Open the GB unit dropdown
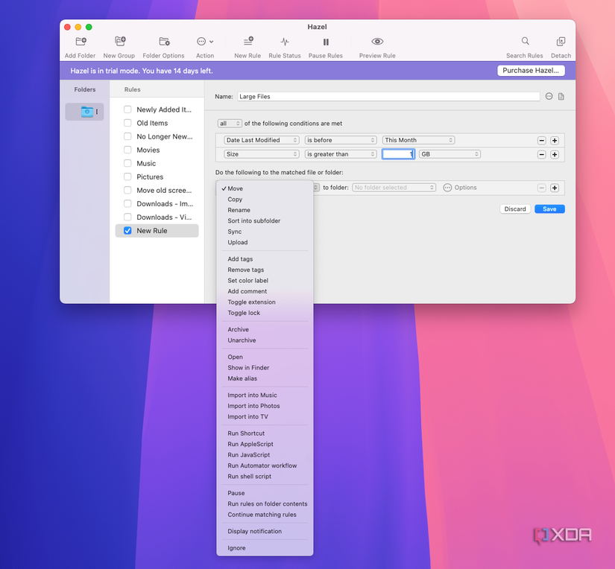Screen dimensions: 615x569 pyautogui.click(x=450, y=154)
